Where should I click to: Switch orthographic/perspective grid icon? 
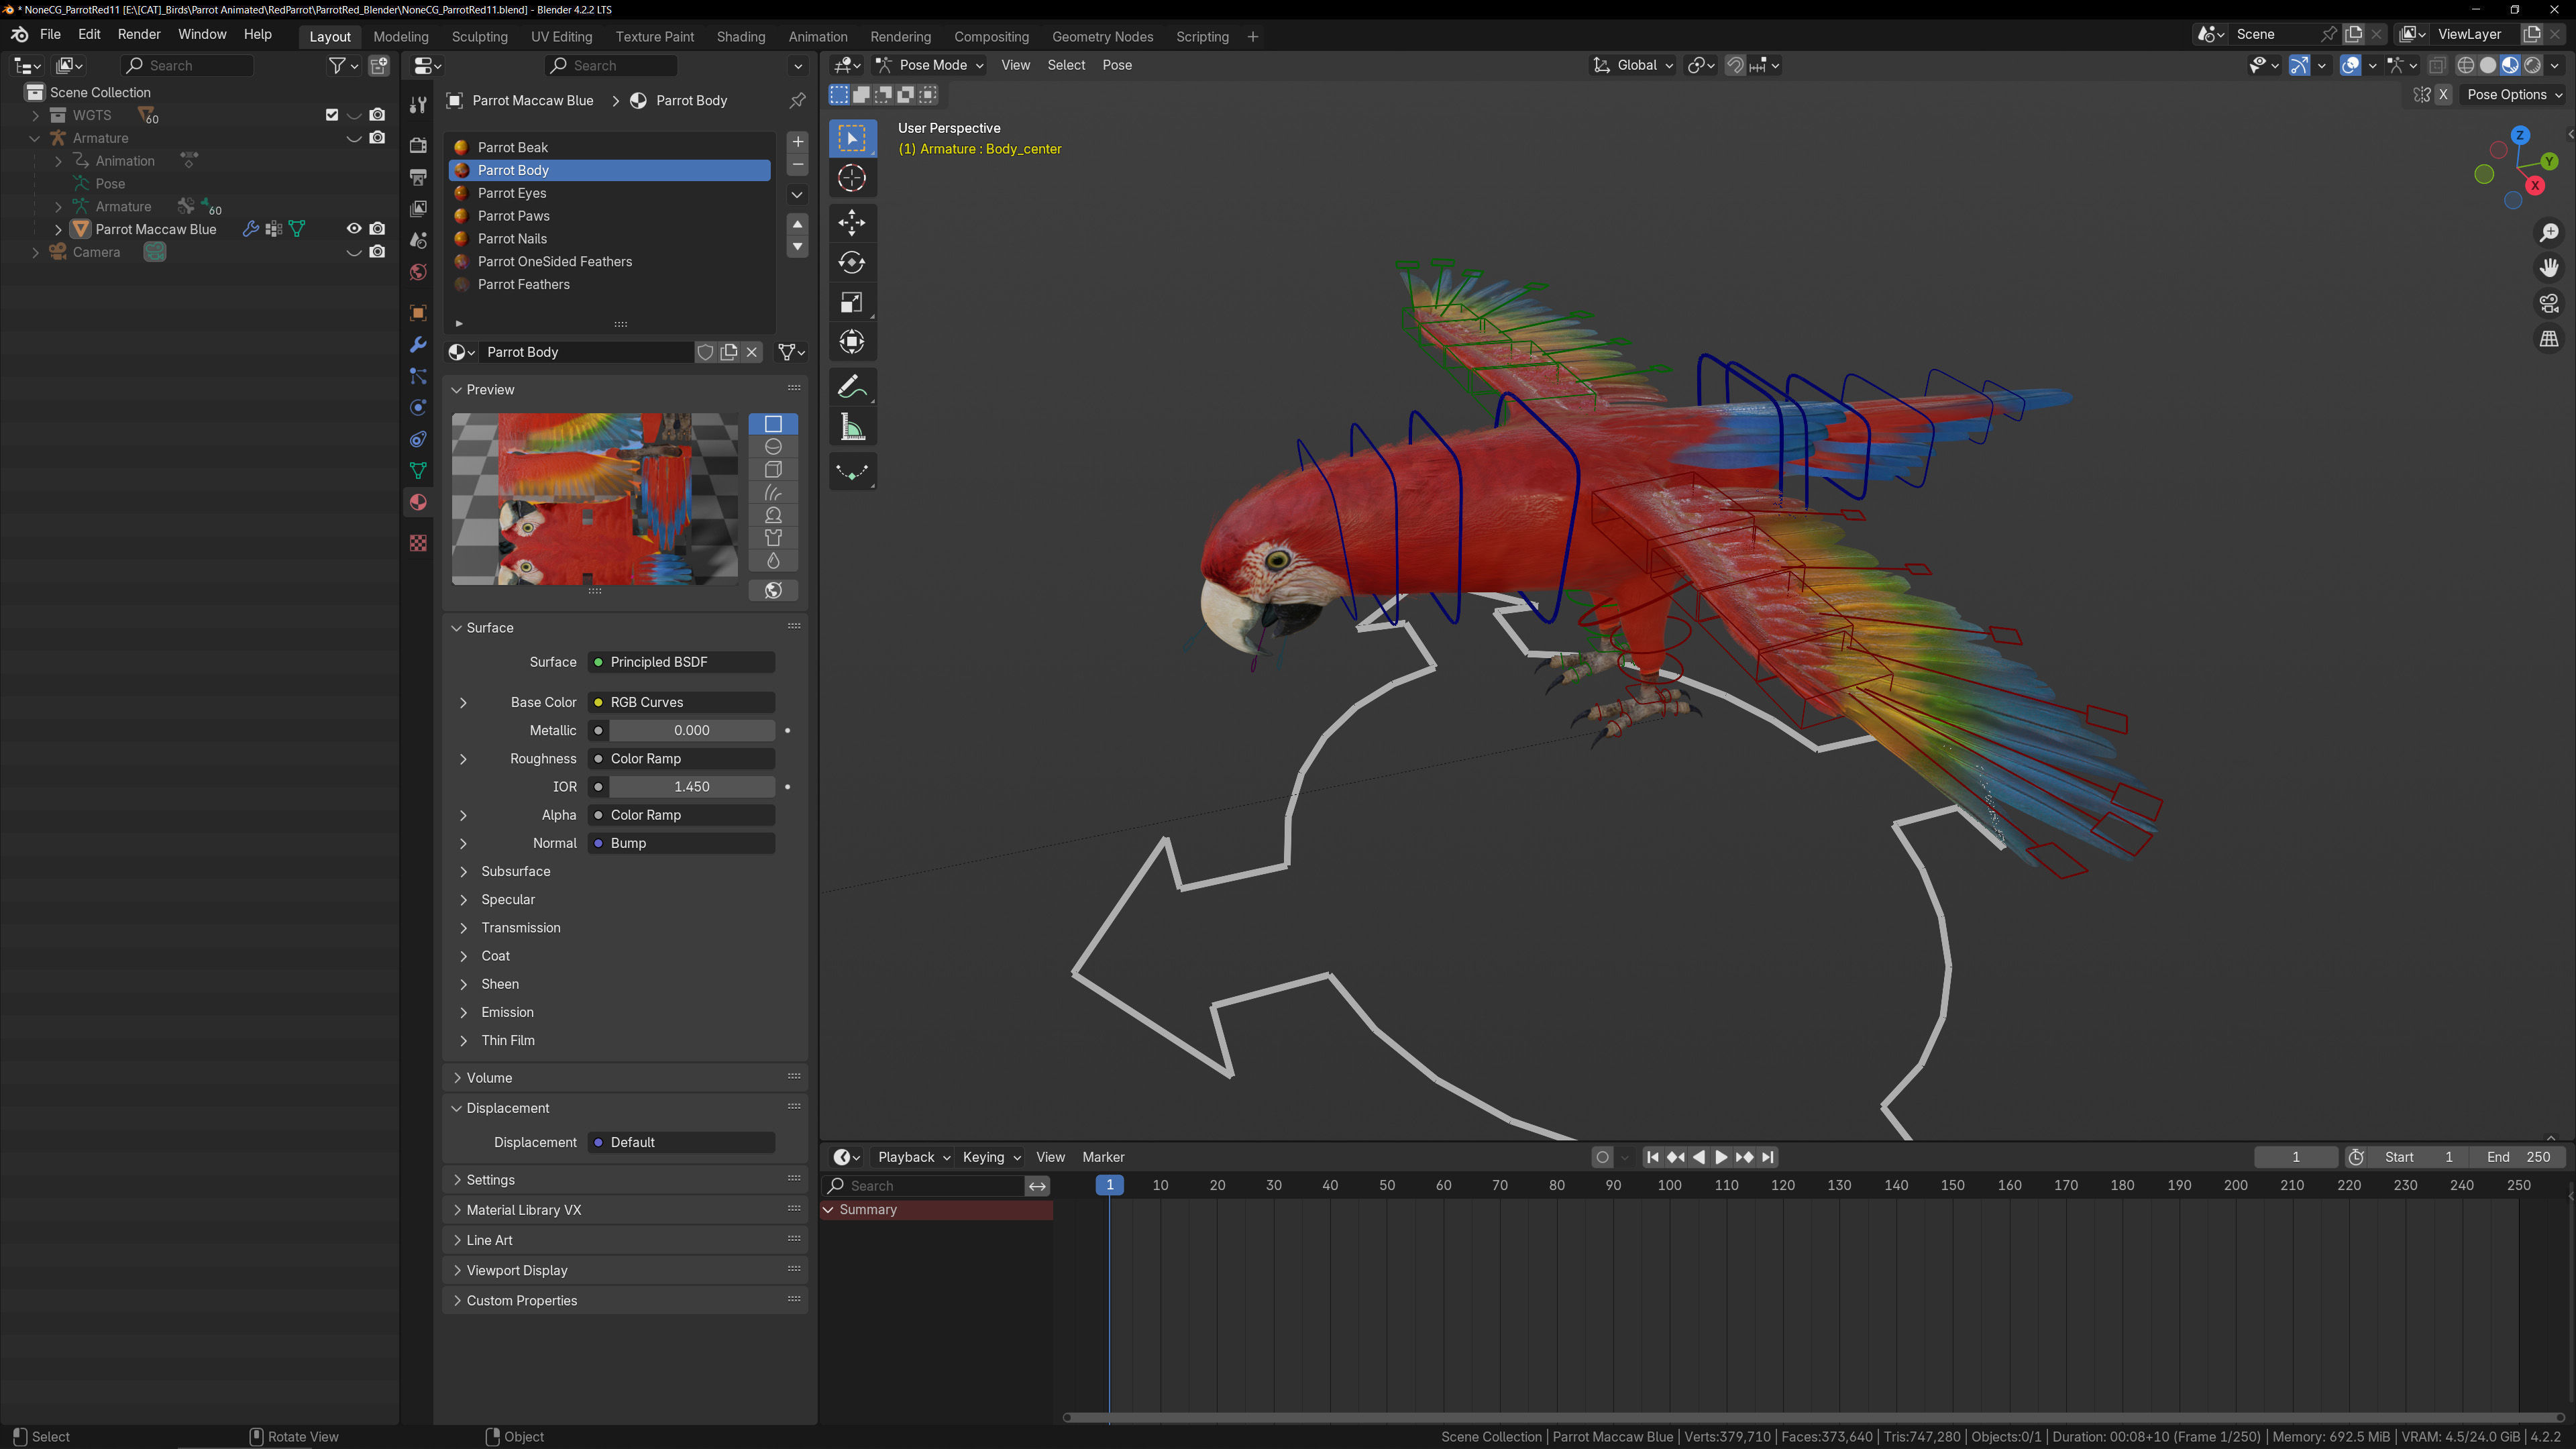tap(2549, 339)
